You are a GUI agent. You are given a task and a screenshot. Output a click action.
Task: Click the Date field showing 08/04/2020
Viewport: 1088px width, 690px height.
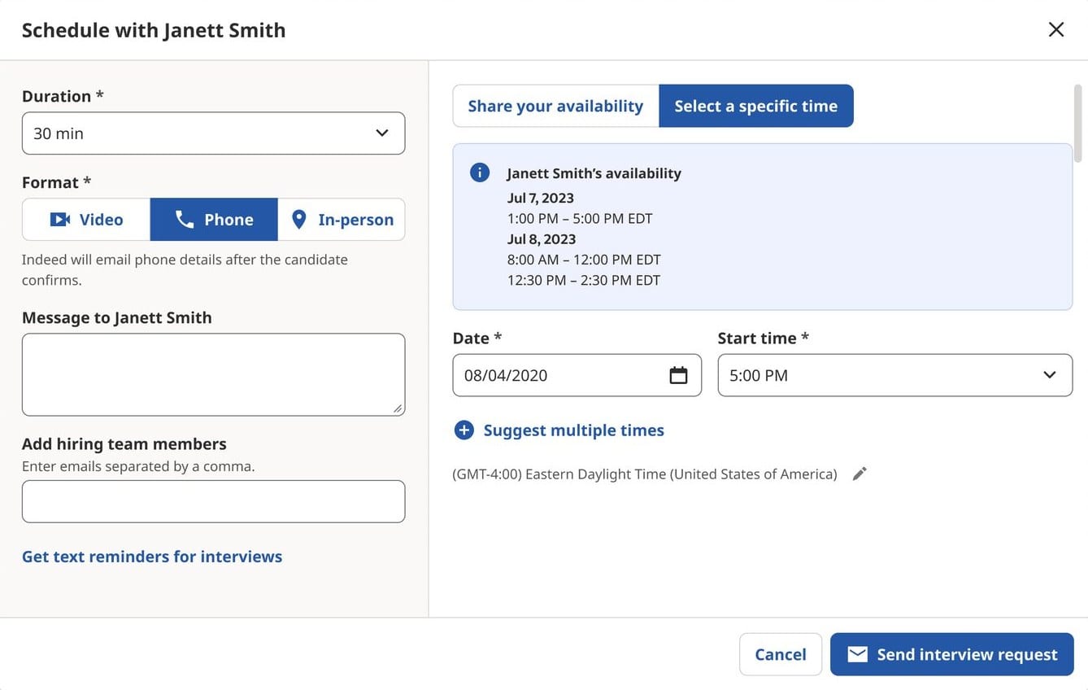(577, 375)
